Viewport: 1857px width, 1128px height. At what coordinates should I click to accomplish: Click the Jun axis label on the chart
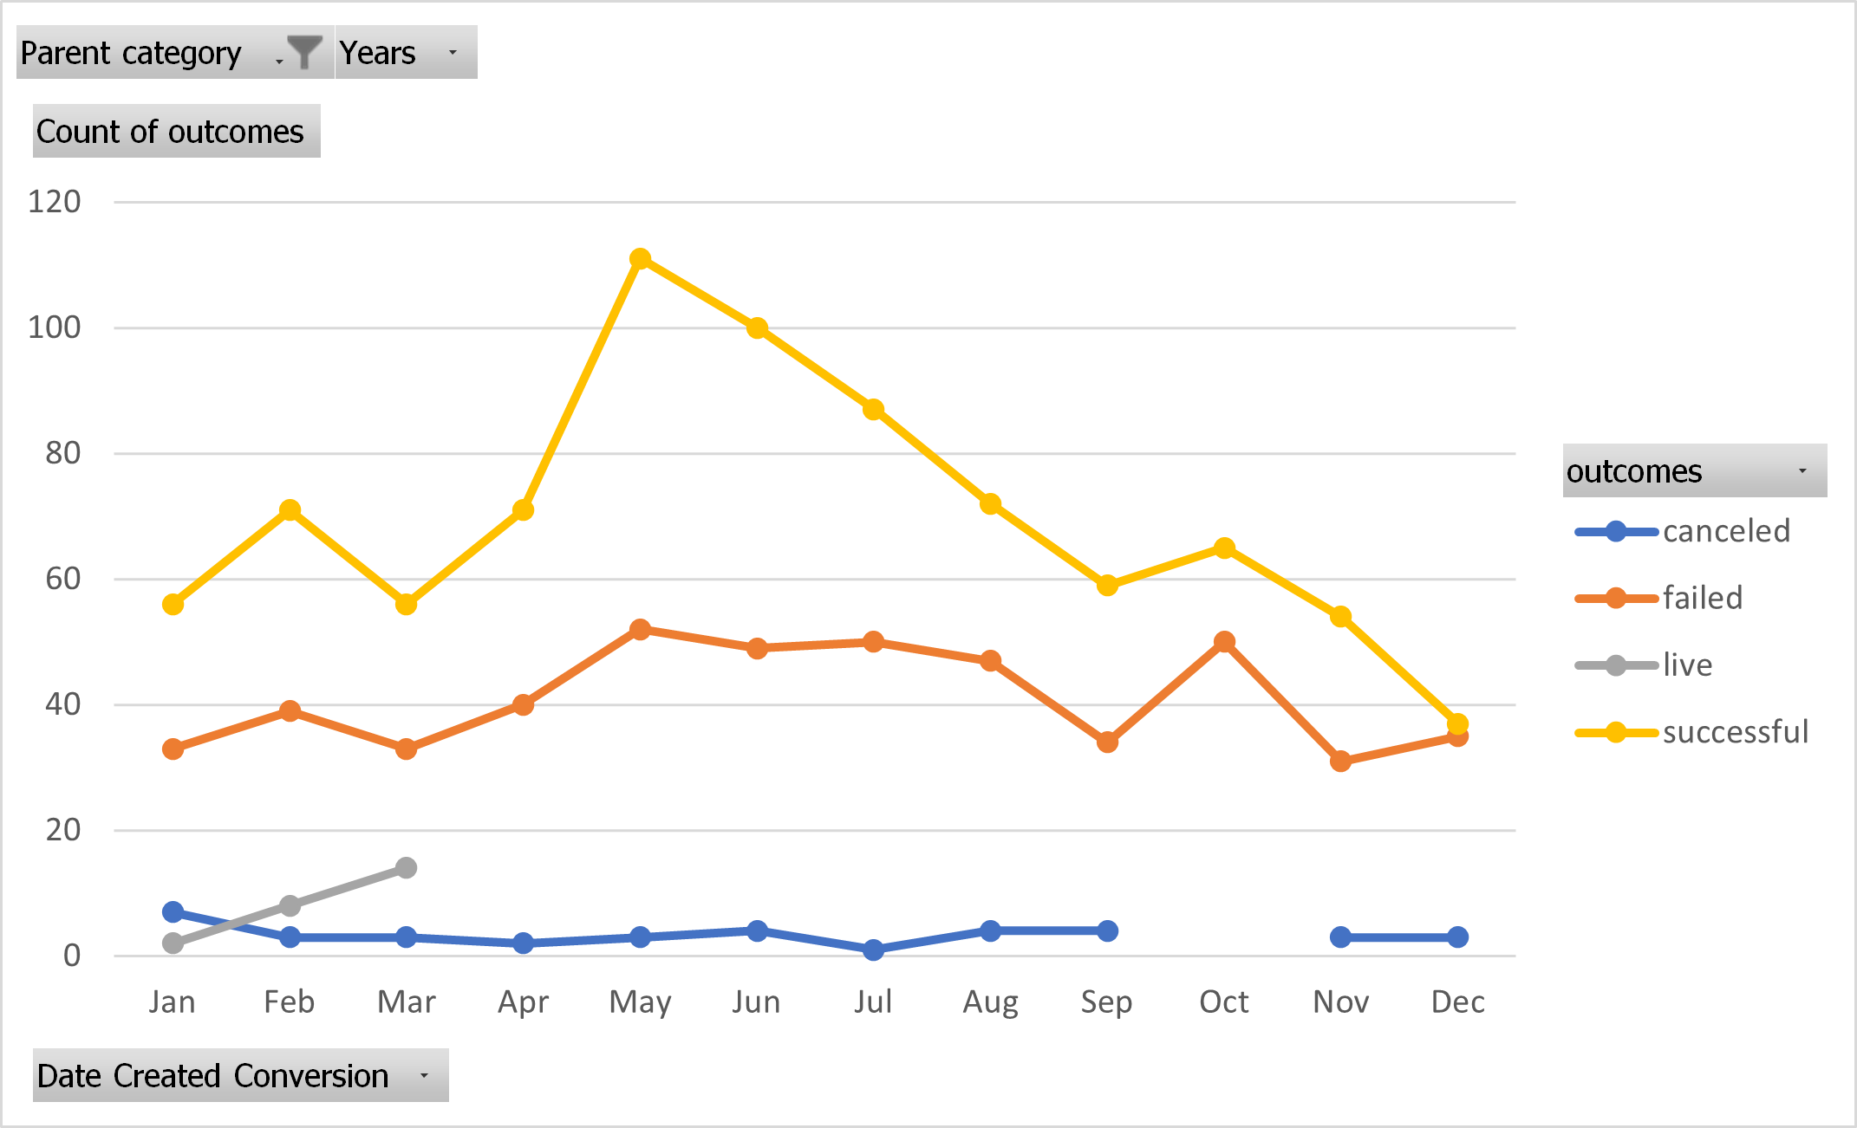coord(756,1002)
